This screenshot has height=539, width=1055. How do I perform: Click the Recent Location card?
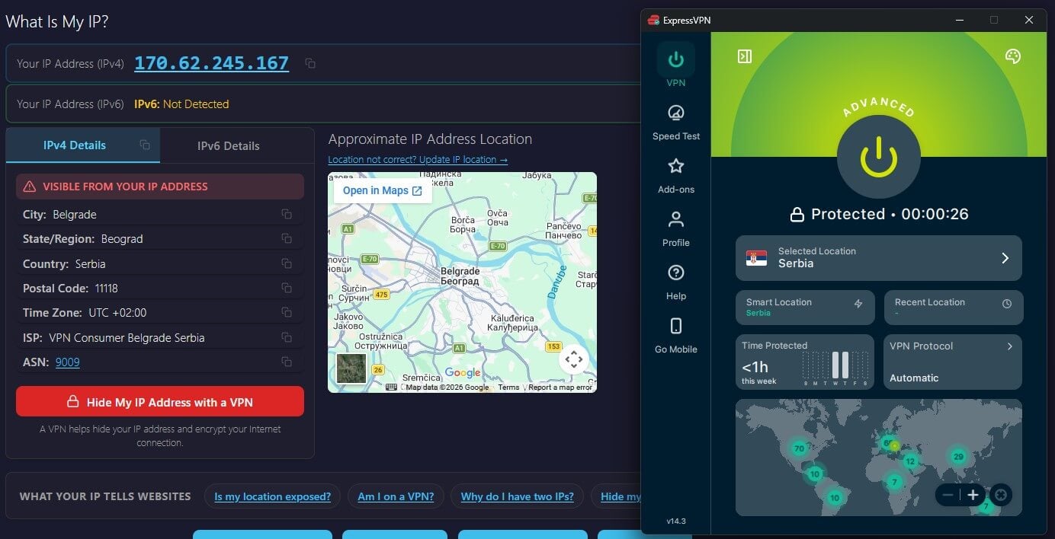click(953, 307)
